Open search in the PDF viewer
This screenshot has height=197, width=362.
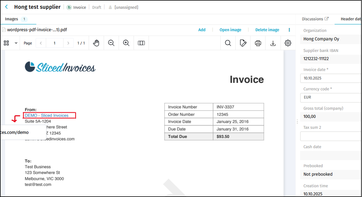228,43
